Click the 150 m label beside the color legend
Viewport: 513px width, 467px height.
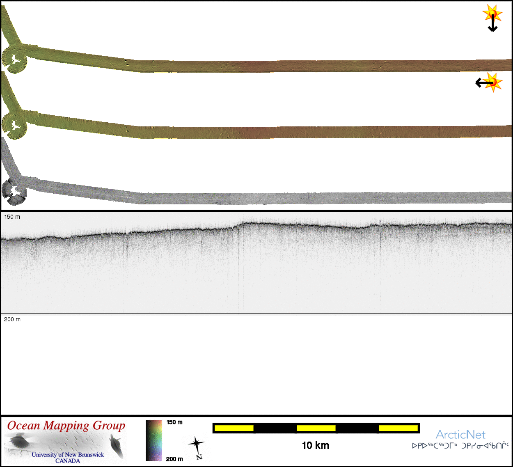[x=174, y=422]
